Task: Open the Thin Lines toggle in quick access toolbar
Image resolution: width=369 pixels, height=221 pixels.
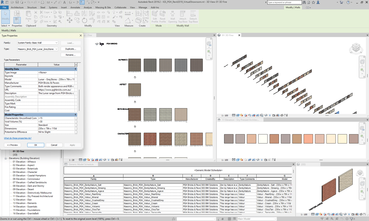Action: (82, 2)
